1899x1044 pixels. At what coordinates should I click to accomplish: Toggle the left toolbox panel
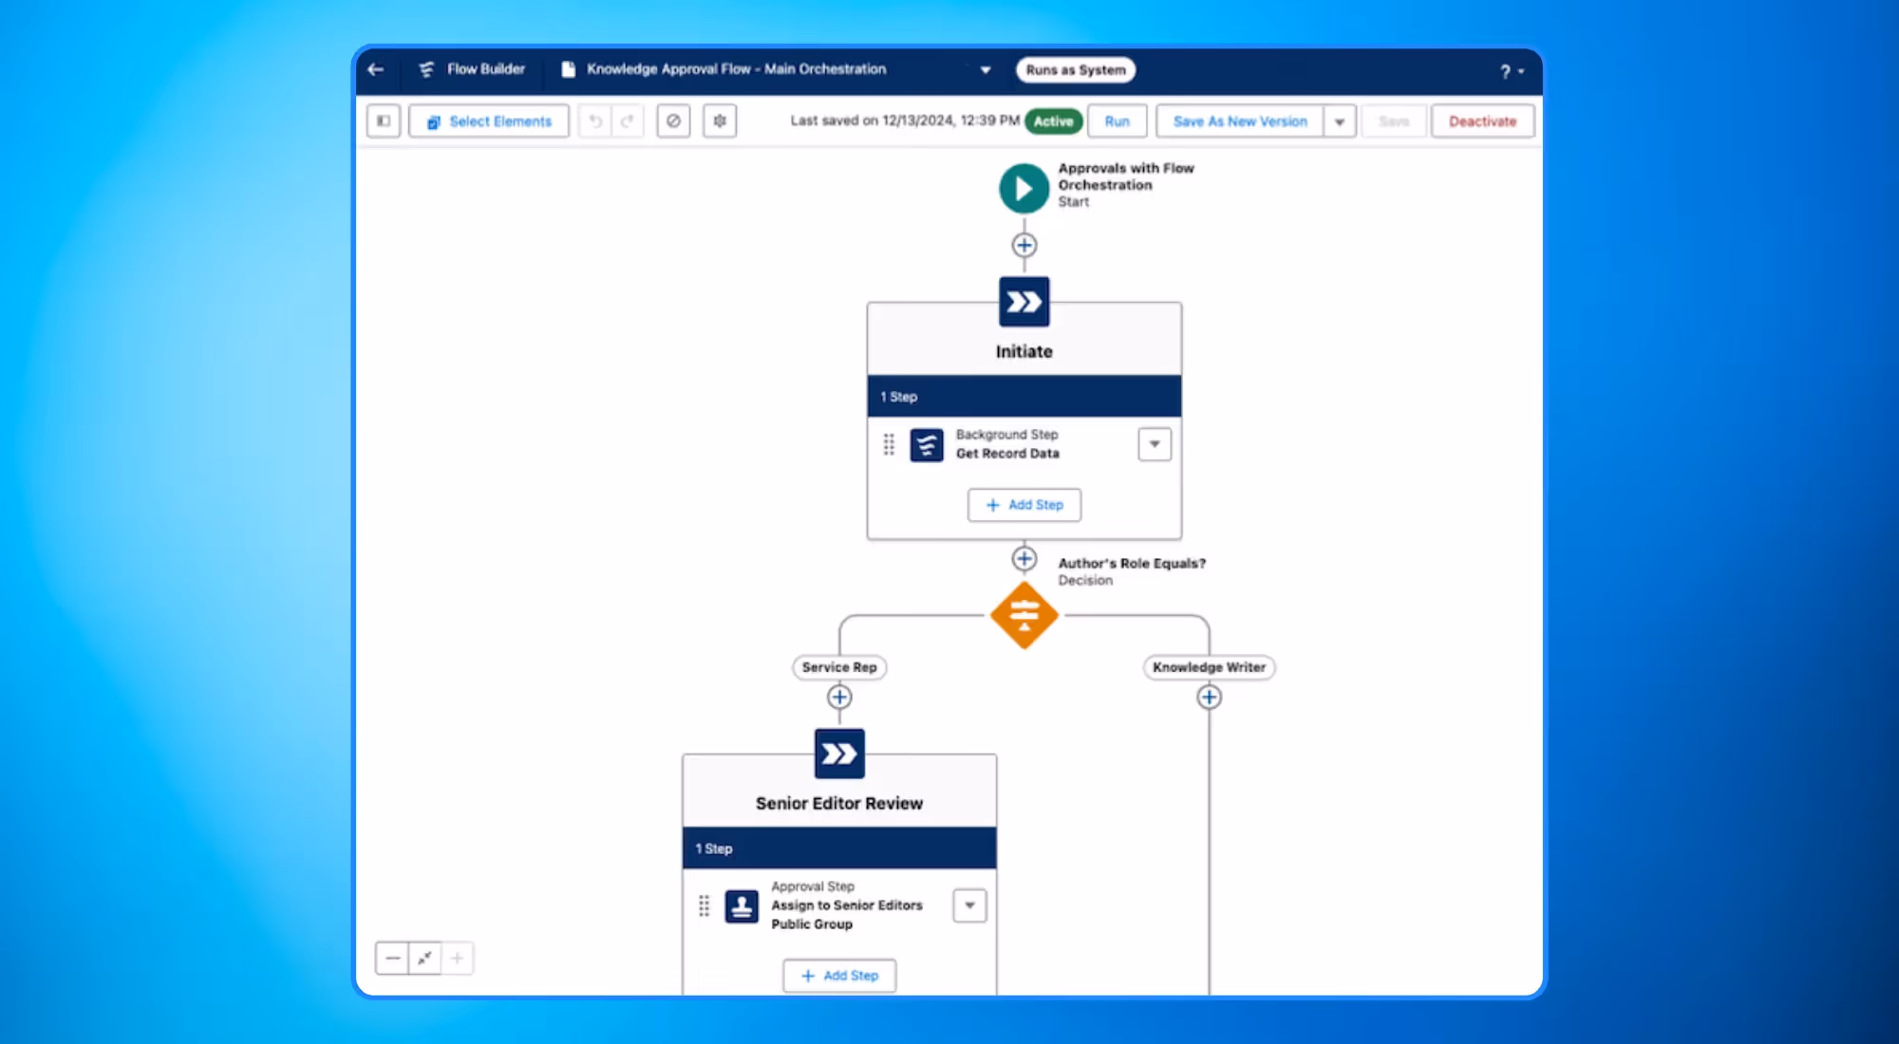pos(384,121)
